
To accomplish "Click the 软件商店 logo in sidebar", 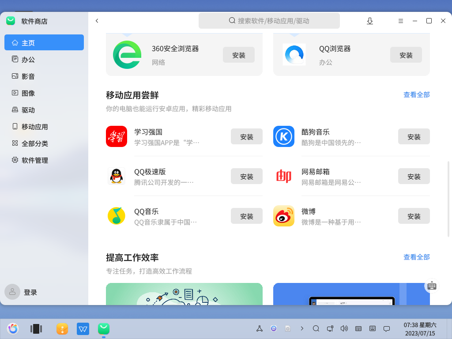I will (11, 21).
